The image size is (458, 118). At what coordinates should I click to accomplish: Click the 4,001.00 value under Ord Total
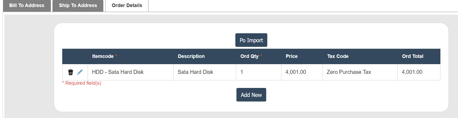(x=412, y=72)
